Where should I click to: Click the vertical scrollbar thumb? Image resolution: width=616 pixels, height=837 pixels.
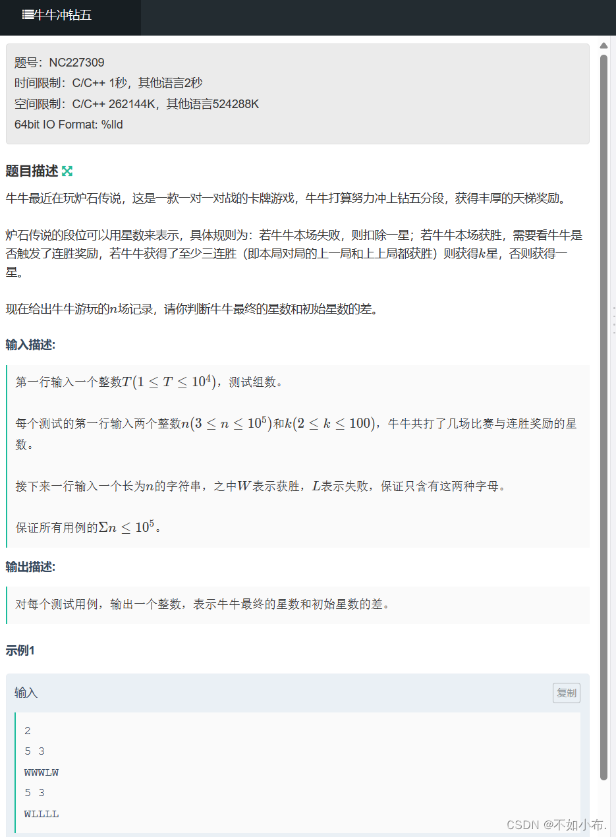603,417
